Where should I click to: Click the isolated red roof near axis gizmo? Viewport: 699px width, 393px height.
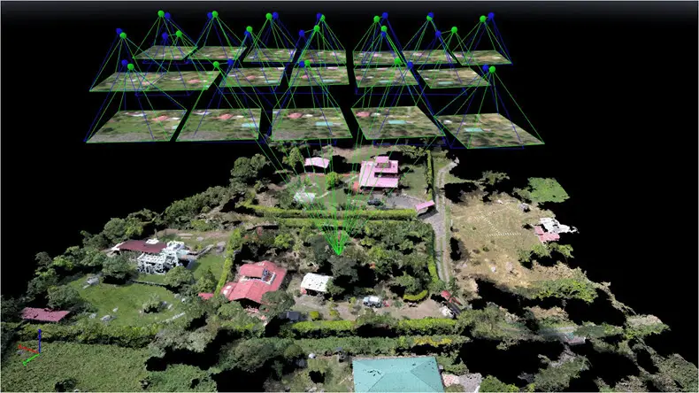click(x=45, y=314)
